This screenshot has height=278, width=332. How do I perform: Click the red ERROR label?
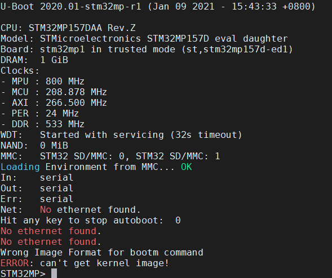[15, 263]
